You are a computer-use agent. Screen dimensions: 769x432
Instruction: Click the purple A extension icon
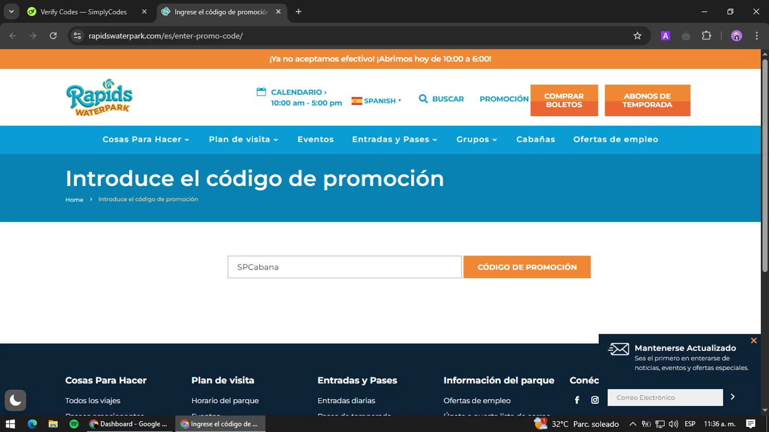[665, 36]
